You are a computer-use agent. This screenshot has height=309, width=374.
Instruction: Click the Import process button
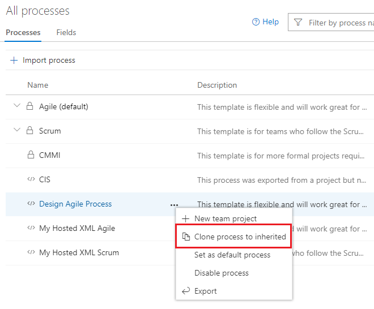[x=42, y=61]
